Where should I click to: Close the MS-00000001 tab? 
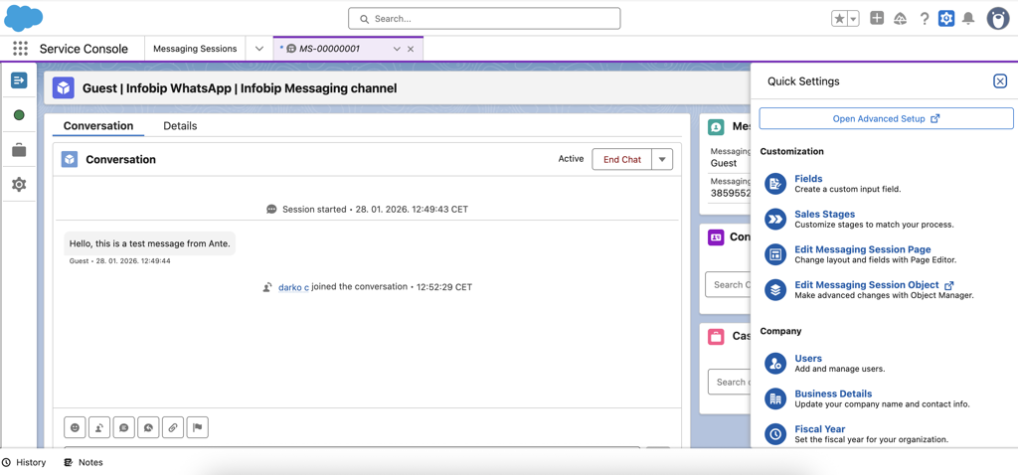point(411,49)
